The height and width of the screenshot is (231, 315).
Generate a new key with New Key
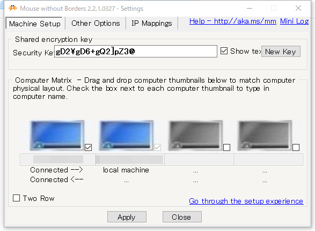[x=281, y=52]
